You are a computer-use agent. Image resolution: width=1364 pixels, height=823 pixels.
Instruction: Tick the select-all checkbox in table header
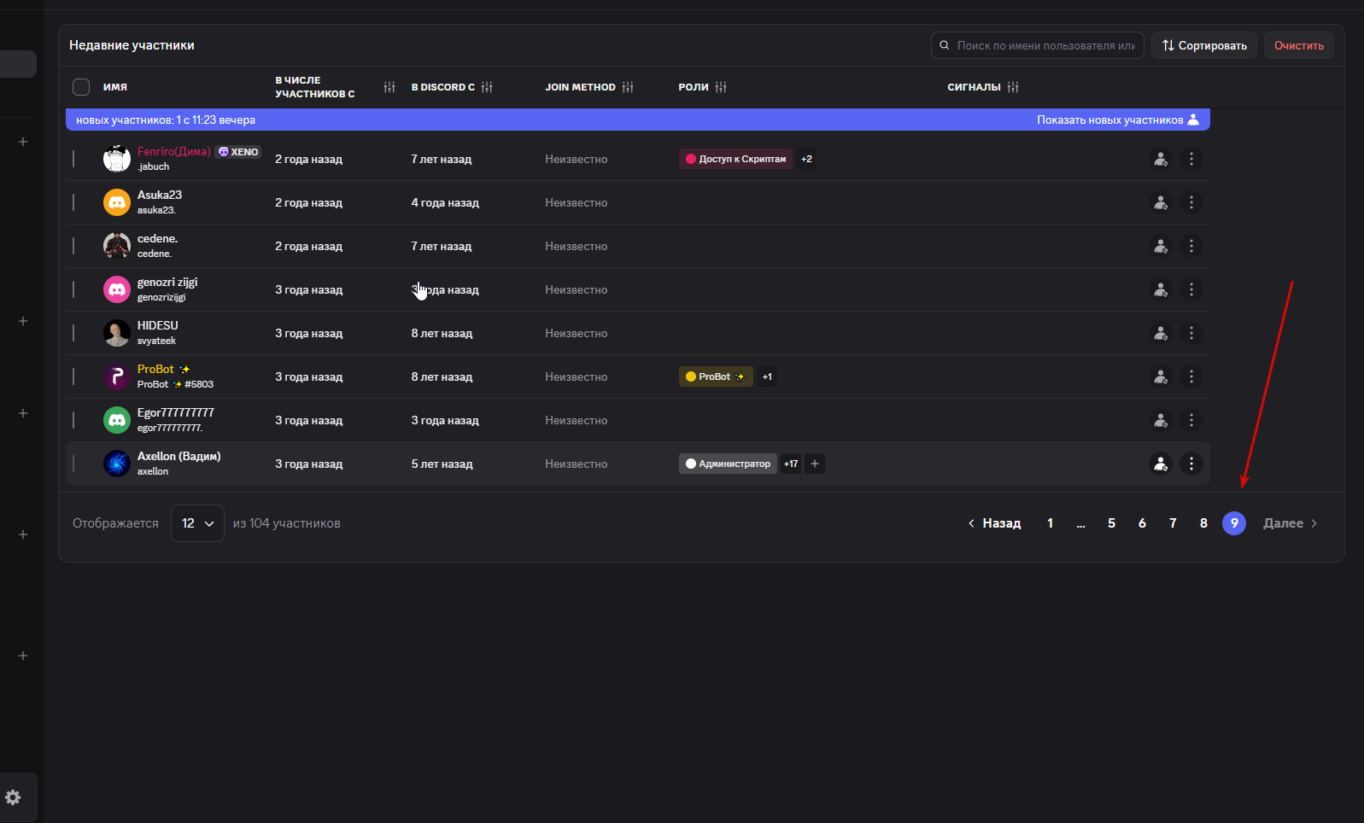pos(81,87)
